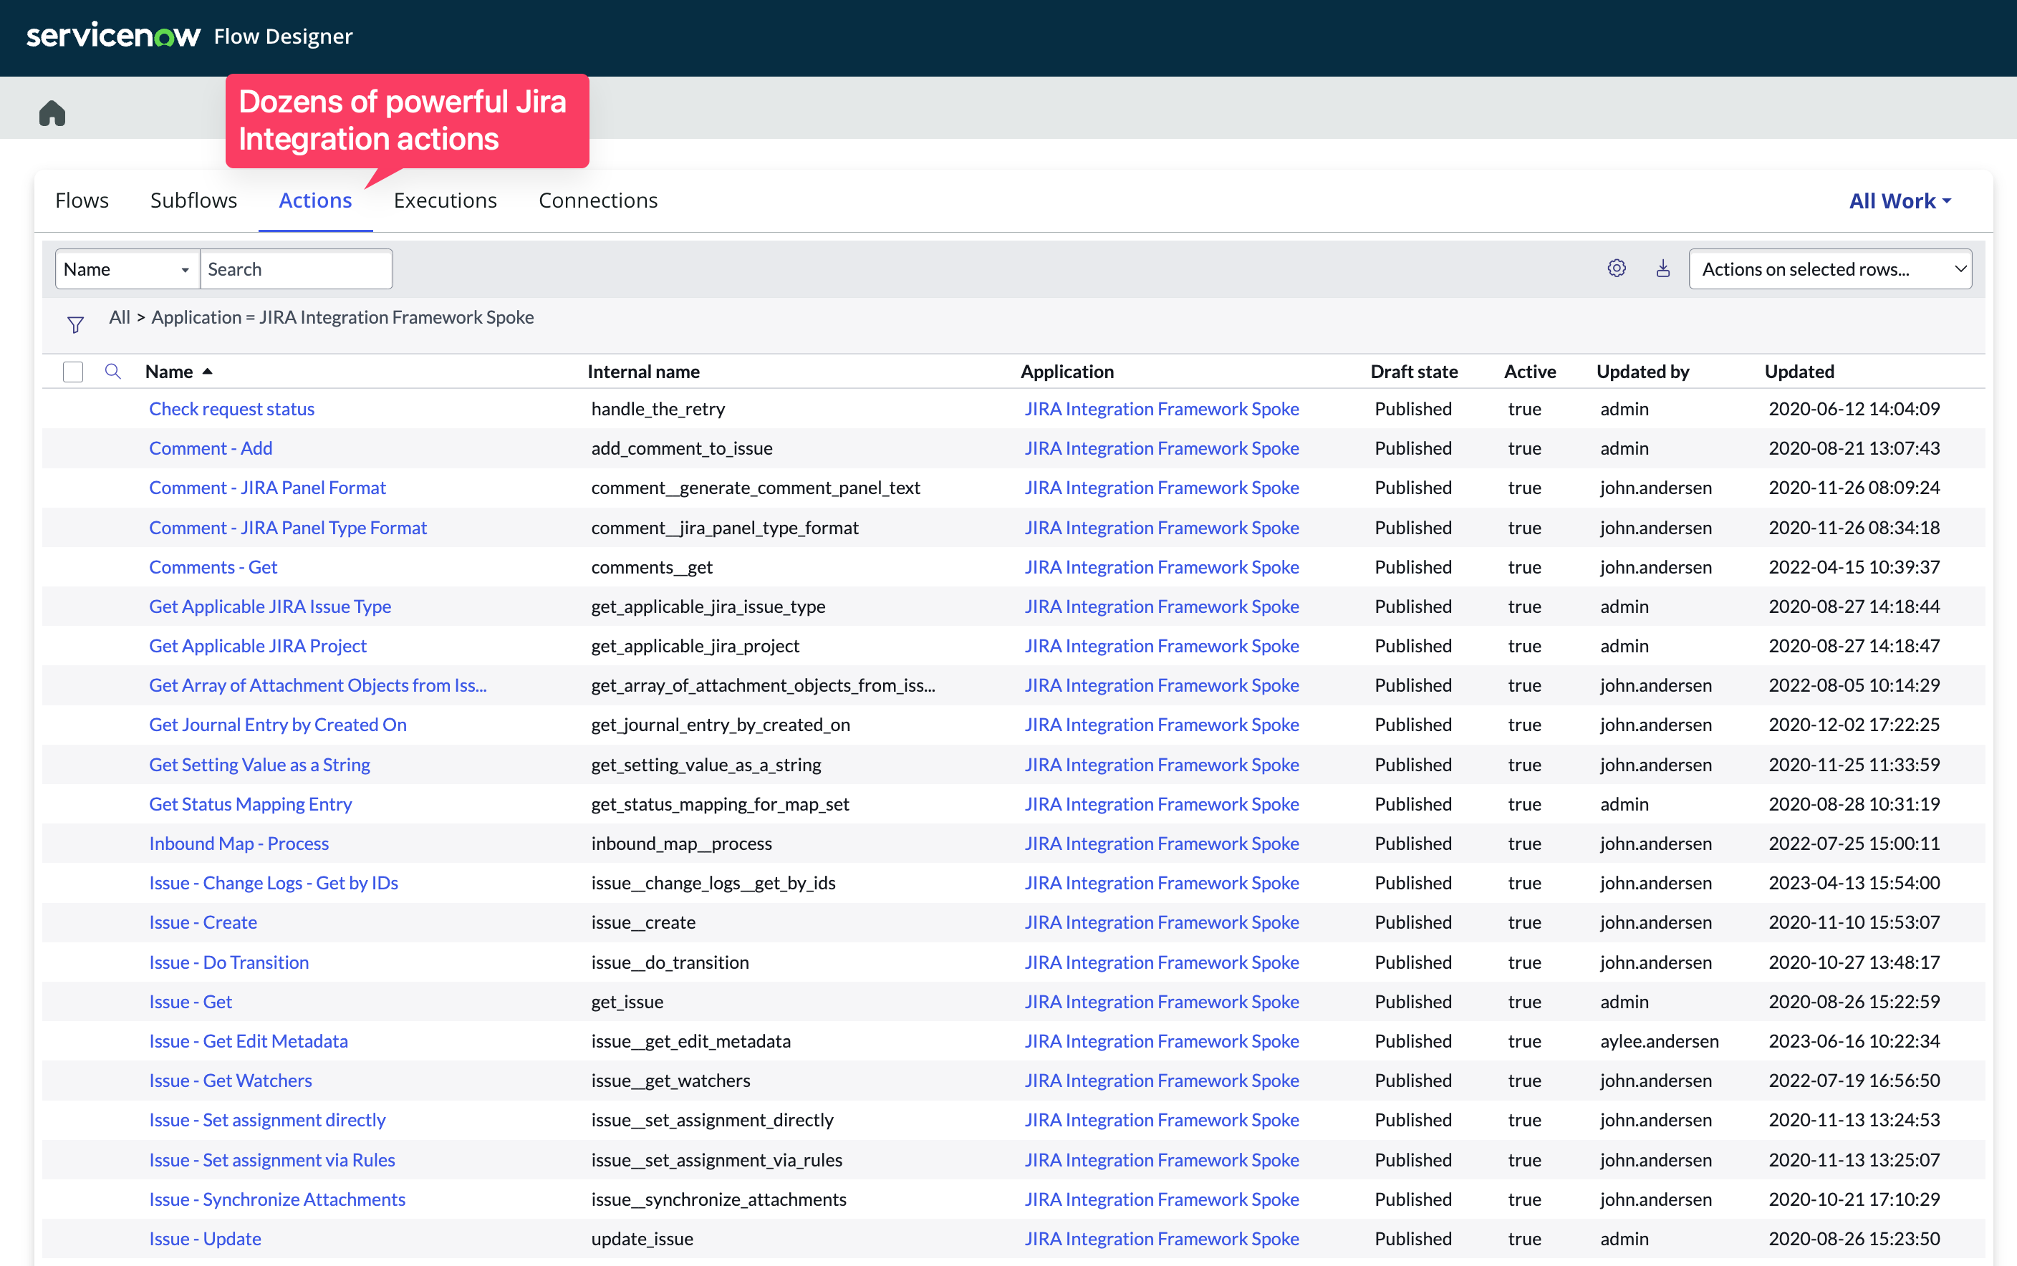Click the filter funnel icon

[75, 324]
